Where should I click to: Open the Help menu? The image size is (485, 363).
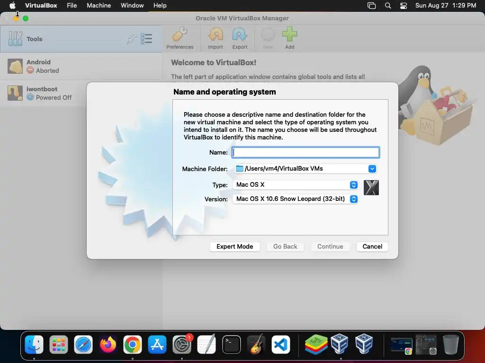160,6
